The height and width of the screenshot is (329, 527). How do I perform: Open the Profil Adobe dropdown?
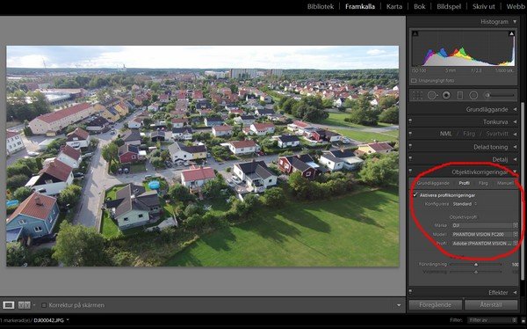(484, 244)
